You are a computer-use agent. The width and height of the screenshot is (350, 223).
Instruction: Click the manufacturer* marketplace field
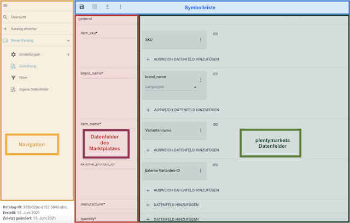pos(93,204)
